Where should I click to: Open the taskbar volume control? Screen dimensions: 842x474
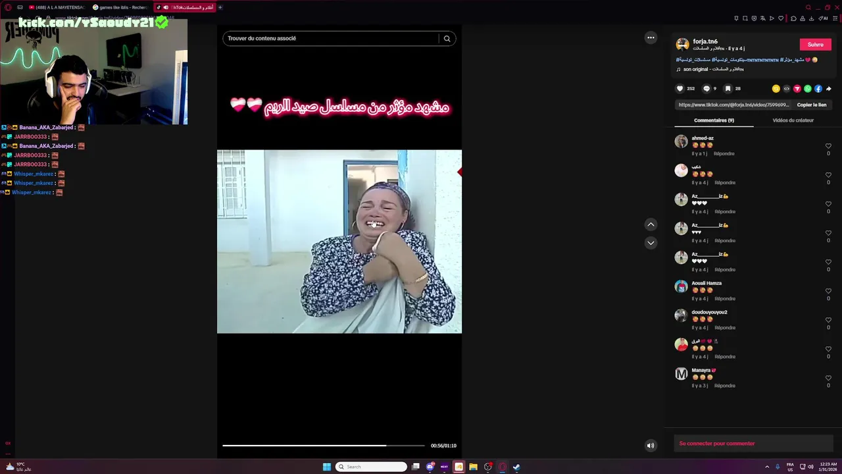[810, 467]
